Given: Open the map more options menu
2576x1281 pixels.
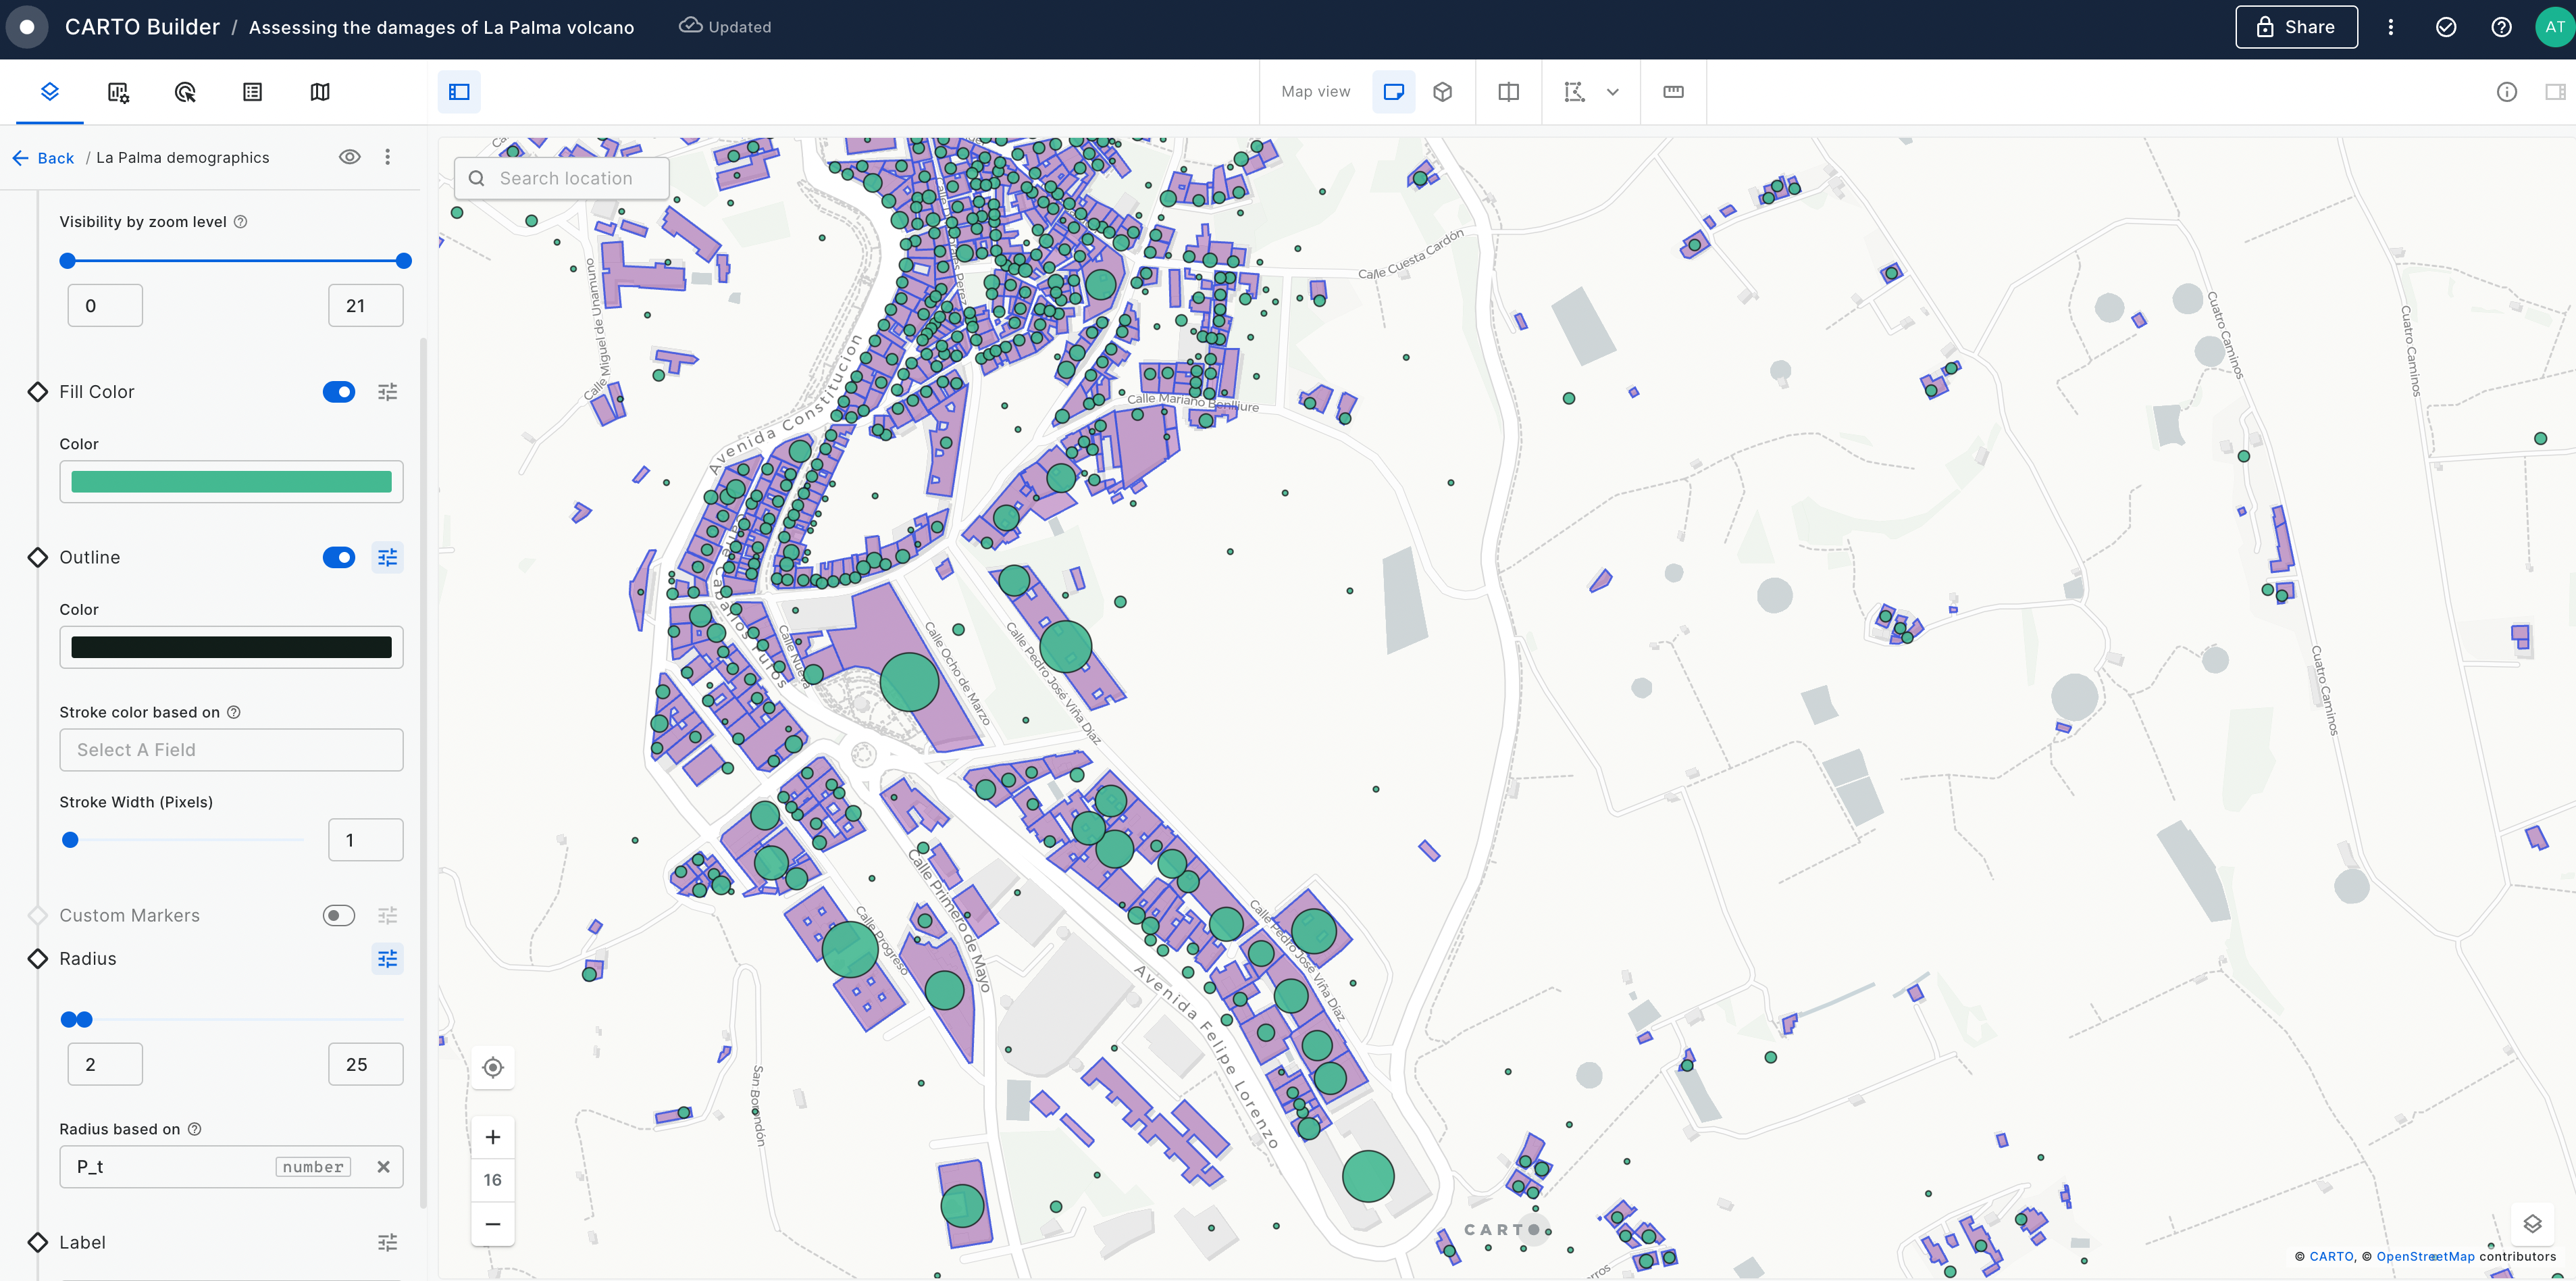Looking at the screenshot, I should click(2390, 27).
